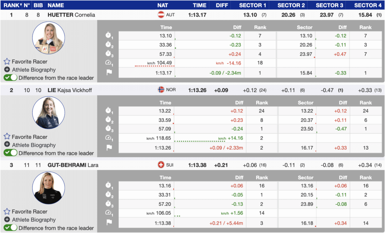Click Cornelia Huetter's profile photo
Image resolution: width=385 pixels, height=233 pixels.
(49, 39)
